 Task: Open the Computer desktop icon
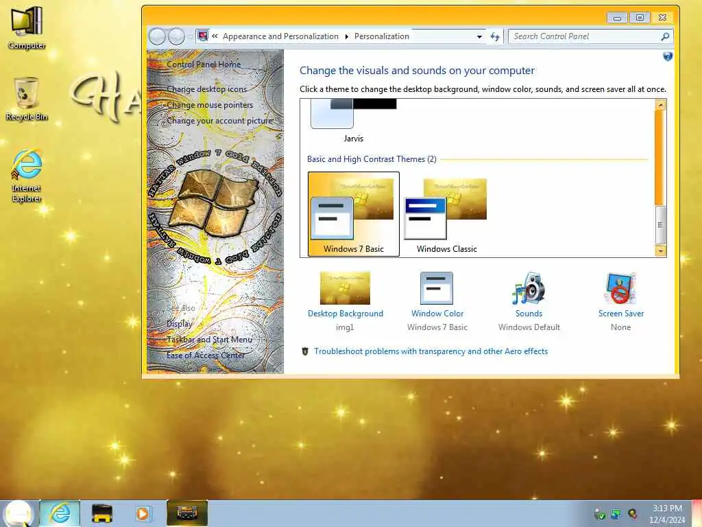pyautogui.click(x=27, y=27)
